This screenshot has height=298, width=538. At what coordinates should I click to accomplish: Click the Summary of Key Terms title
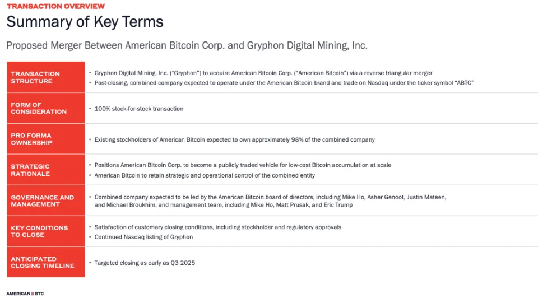pyautogui.click(x=85, y=22)
